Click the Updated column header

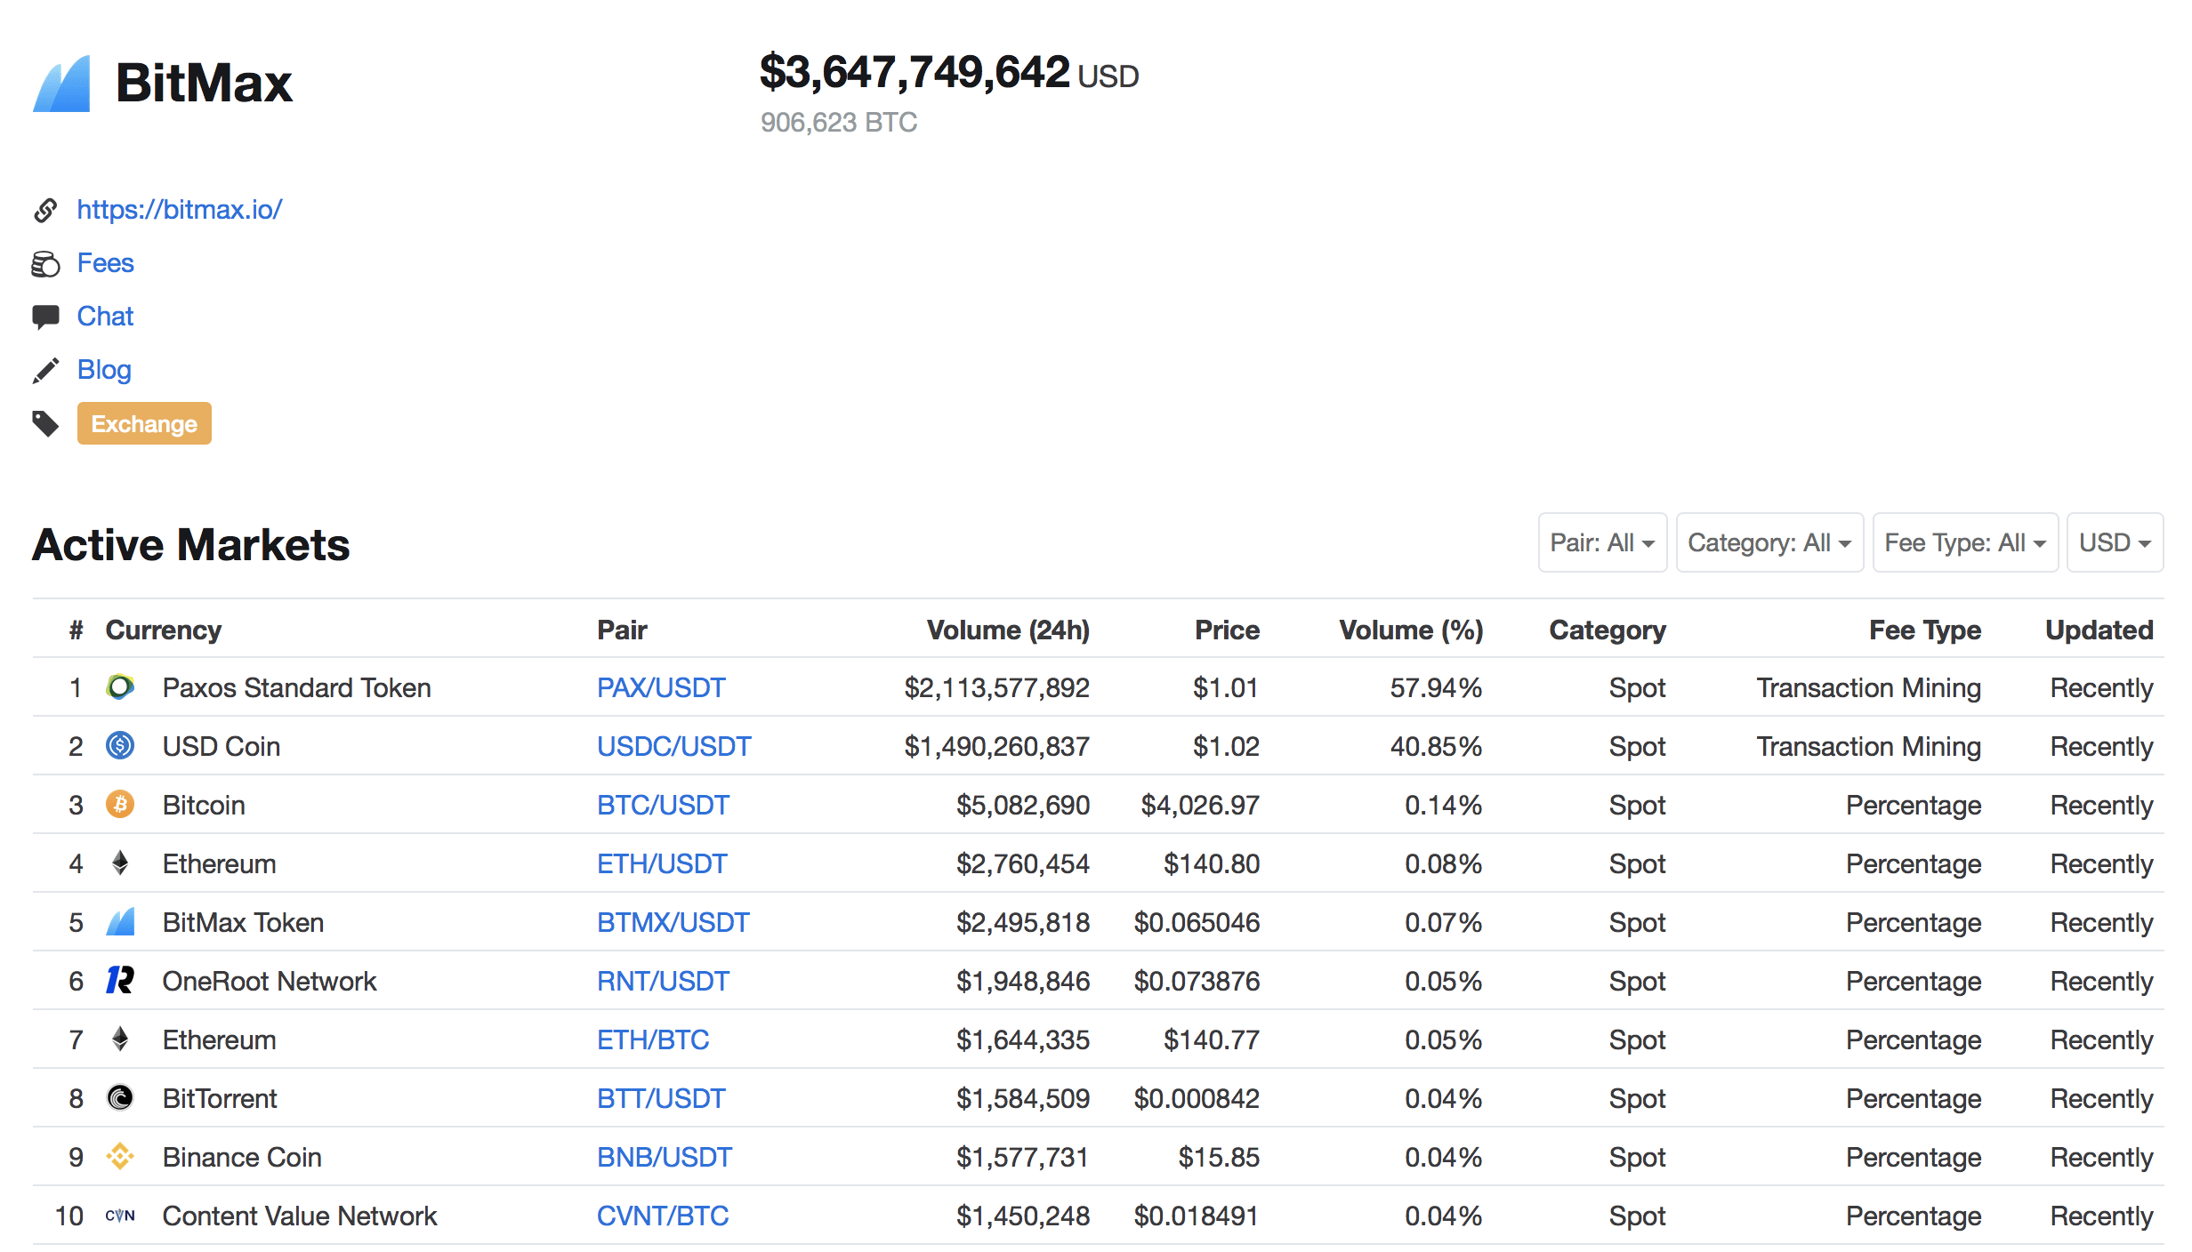point(2099,630)
